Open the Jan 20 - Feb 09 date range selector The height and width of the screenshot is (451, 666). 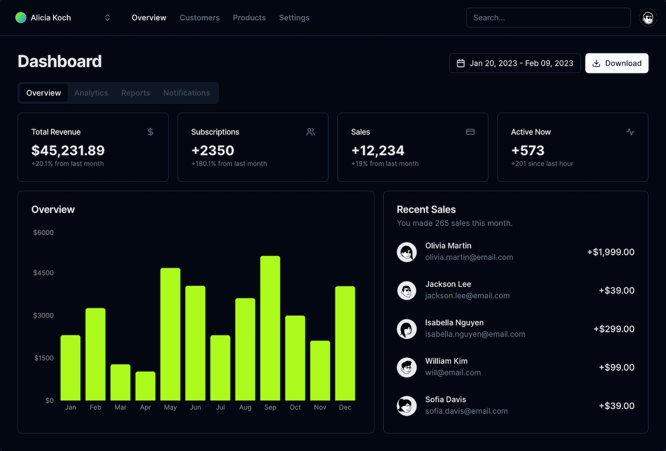point(515,62)
